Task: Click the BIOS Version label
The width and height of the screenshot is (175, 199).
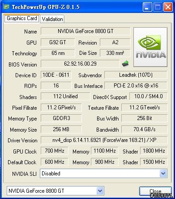Action: (x=23, y=65)
